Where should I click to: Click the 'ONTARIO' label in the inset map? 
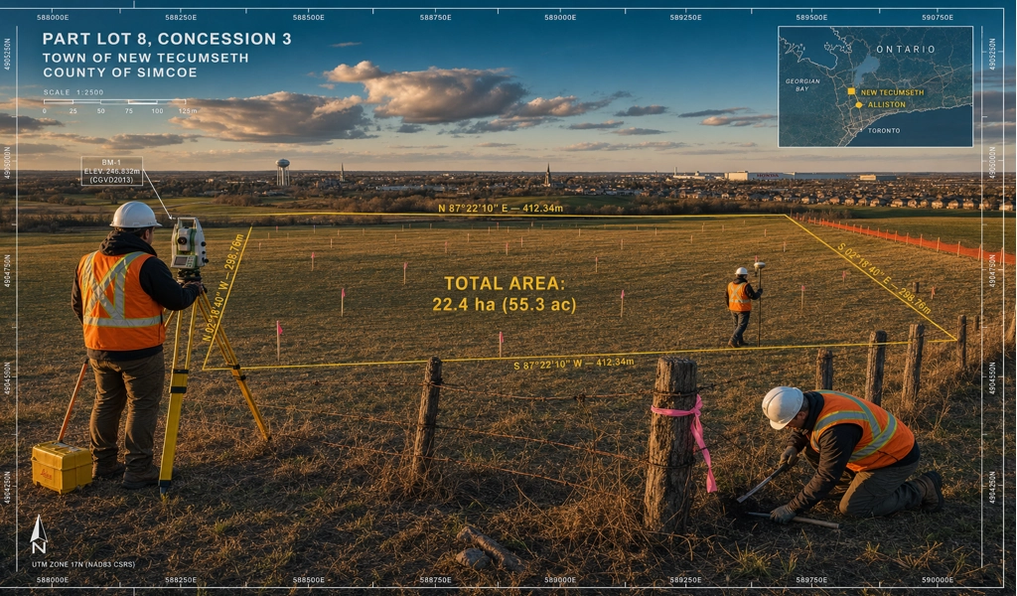pos(906,50)
